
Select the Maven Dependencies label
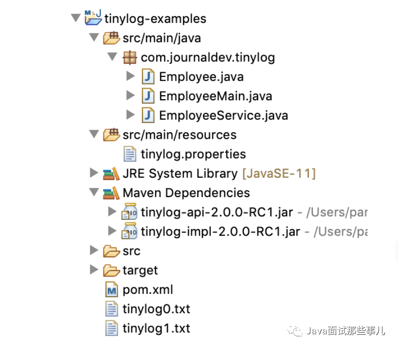coord(186,193)
